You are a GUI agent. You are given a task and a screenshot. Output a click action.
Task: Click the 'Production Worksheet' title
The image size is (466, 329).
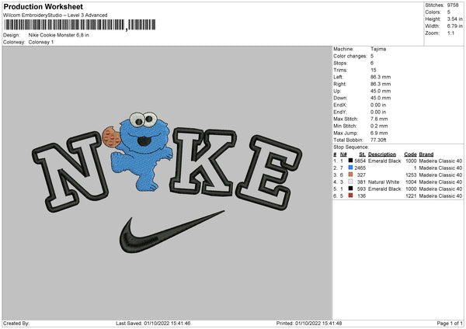pos(43,6)
